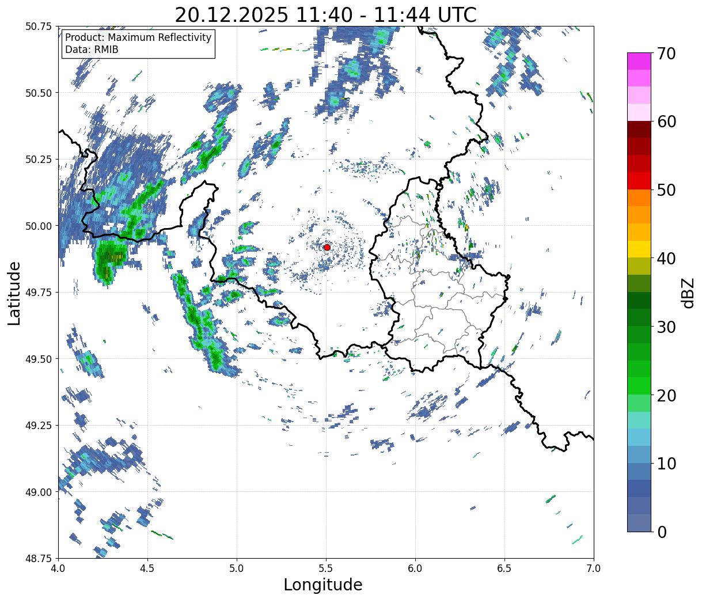702x599 pixels.
Task: Click the 'Product: Maximum Reflectivity' label
Action: (x=138, y=37)
